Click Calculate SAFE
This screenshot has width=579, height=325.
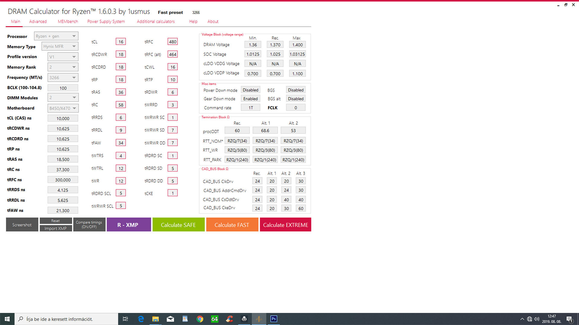[178, 224]
